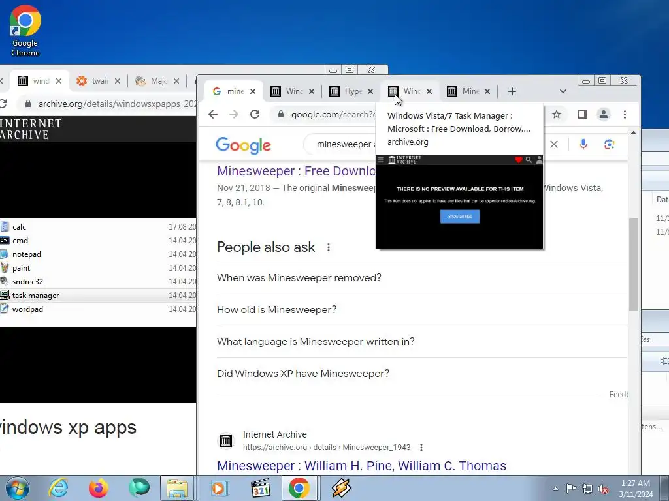Open network tray icon
Screen dimensions: 669x501
tap(587, 489)
